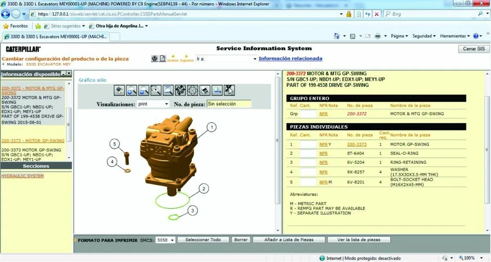This screenshot has height=262, width=491.
Task: Click the blue help question mark icon
Action: (475, 36)
